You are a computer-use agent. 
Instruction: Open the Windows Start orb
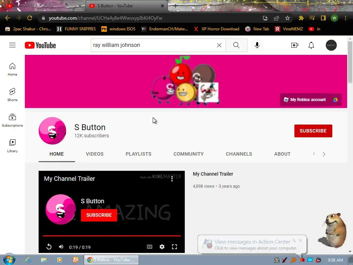point(9,259)
